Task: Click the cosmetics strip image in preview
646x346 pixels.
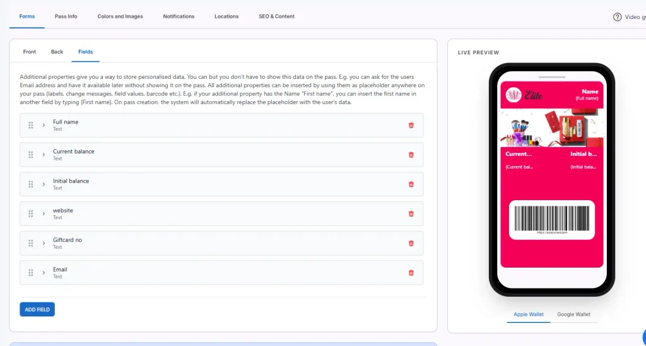Action: click(551, 128)
